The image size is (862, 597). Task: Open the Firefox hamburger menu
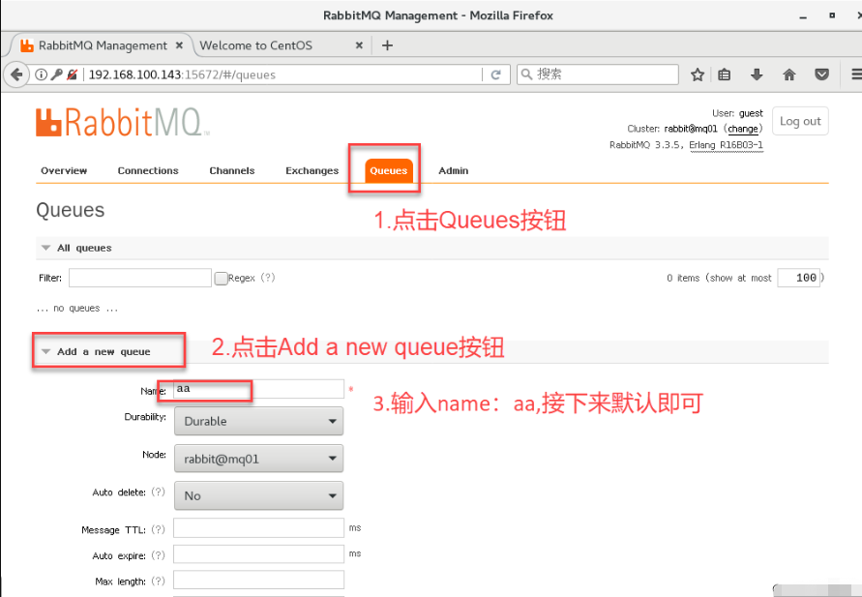(x=856, y=75)
